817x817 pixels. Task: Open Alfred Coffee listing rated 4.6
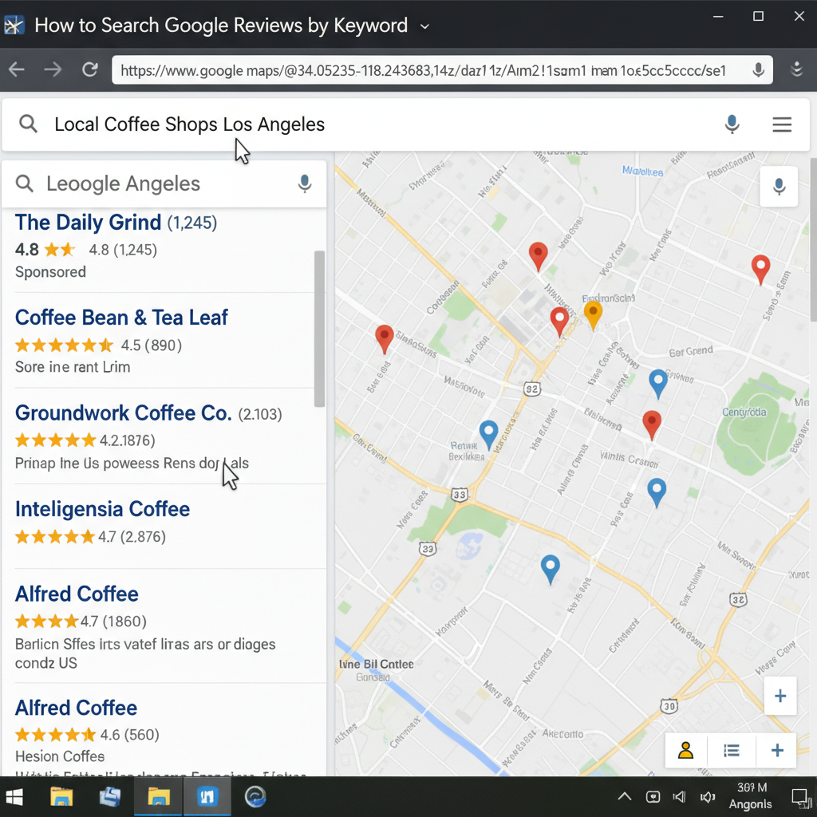[76, 708]
